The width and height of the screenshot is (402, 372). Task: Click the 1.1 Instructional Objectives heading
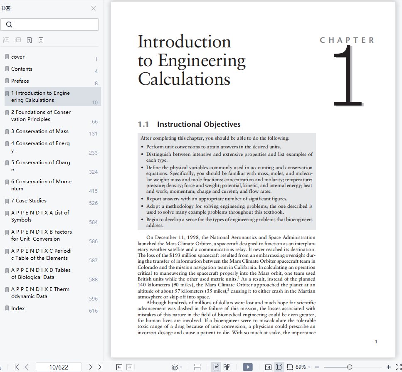(189, 124)
